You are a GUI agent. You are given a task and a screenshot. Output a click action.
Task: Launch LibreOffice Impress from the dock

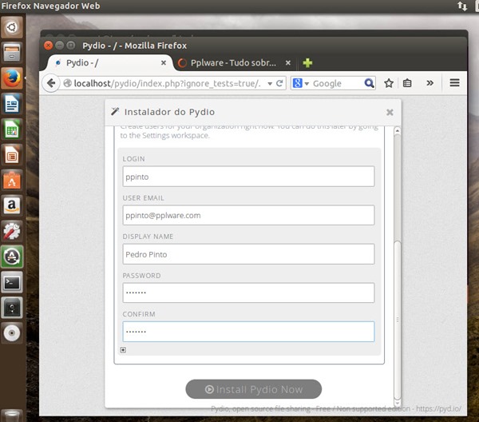pos(12,155)
